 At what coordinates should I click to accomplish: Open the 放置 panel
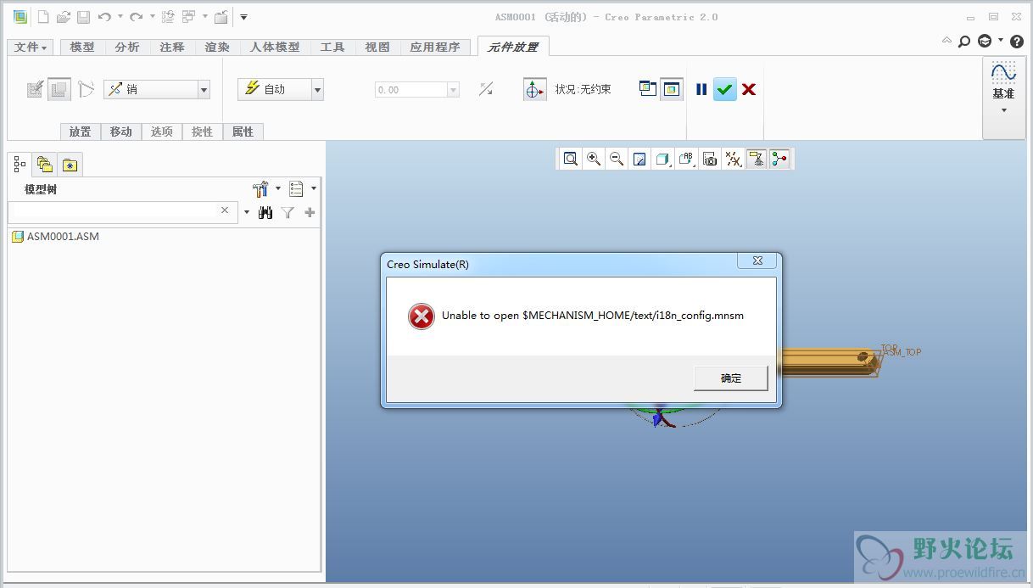[x=81, y=132]
